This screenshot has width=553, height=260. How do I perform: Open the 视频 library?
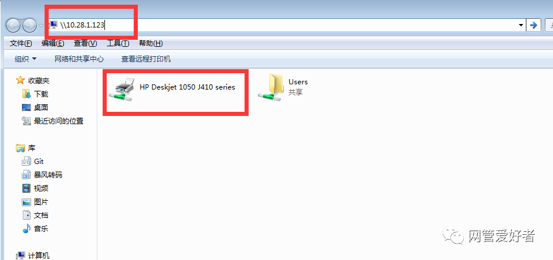41,188
